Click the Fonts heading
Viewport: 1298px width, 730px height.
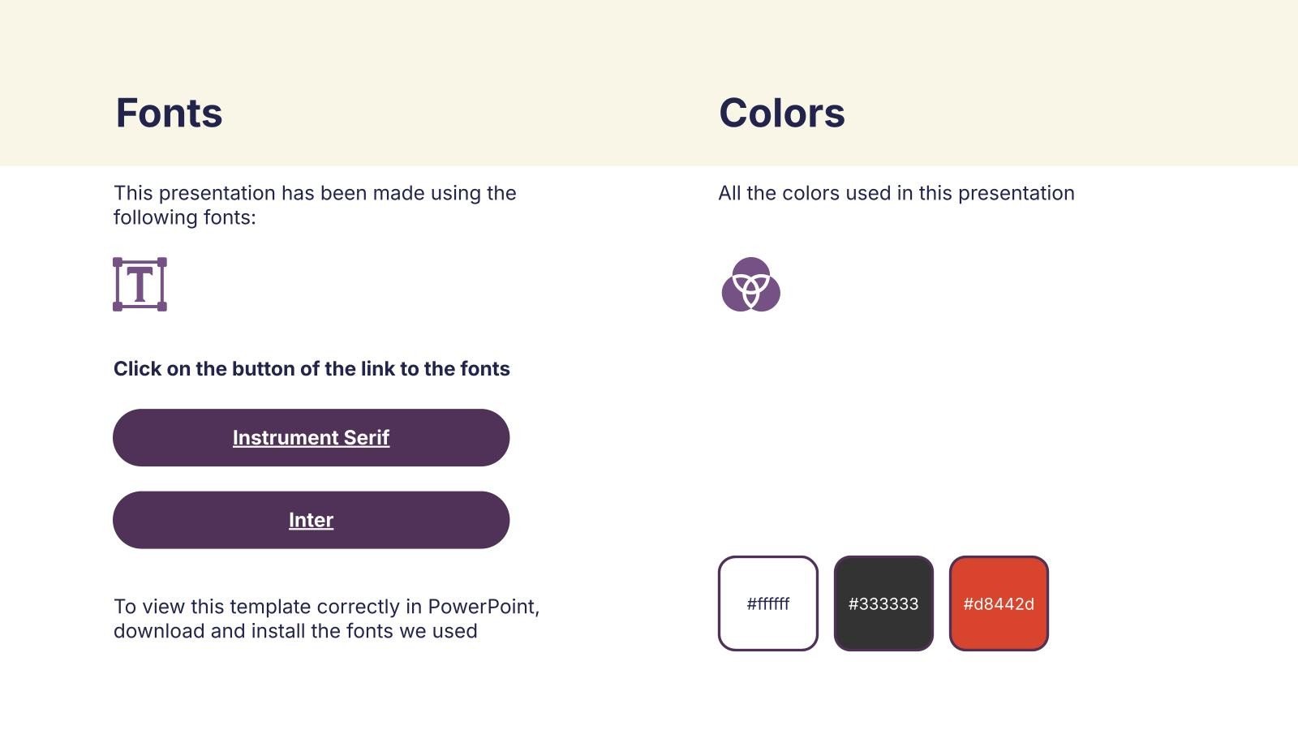(169, 113)
